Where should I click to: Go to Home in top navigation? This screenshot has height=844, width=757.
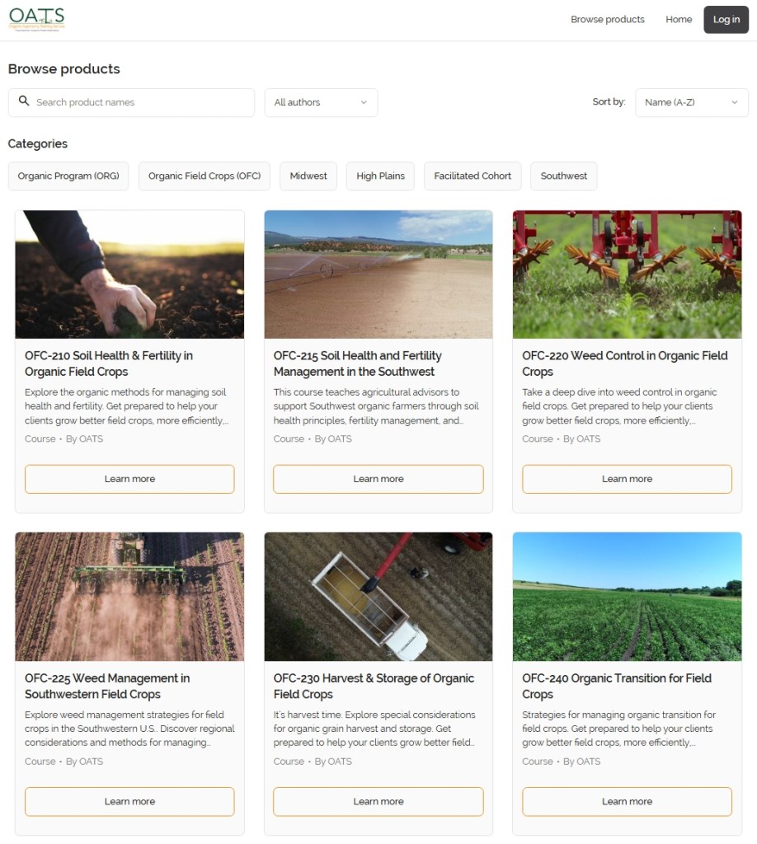679,20
